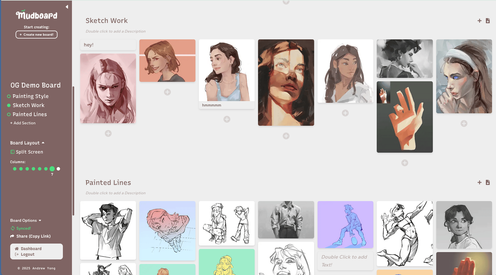Click the sidebar vertical scrollbar

point(73,151)
